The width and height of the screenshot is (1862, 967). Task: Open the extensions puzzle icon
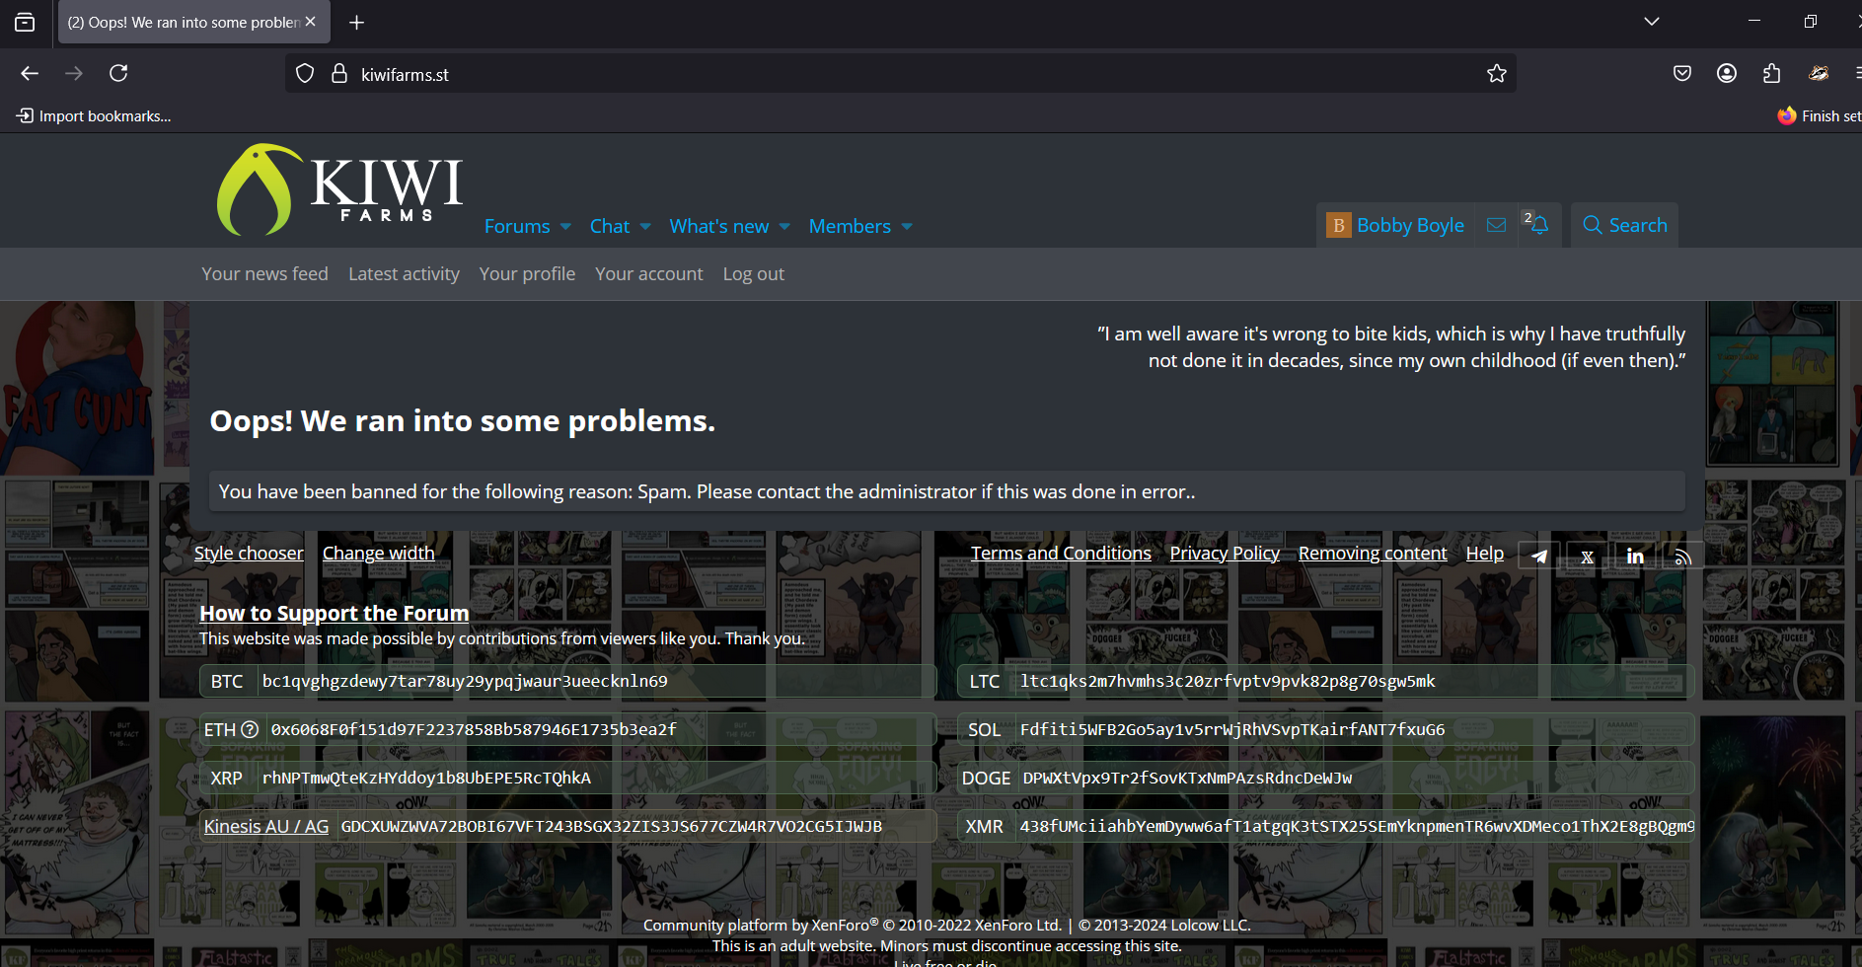1772,73
